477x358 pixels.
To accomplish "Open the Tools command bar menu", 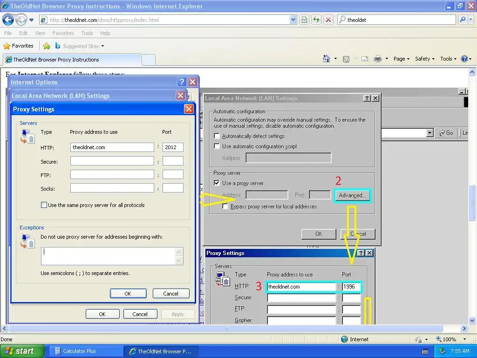I will pyautogui.click(x=449, y=59).
